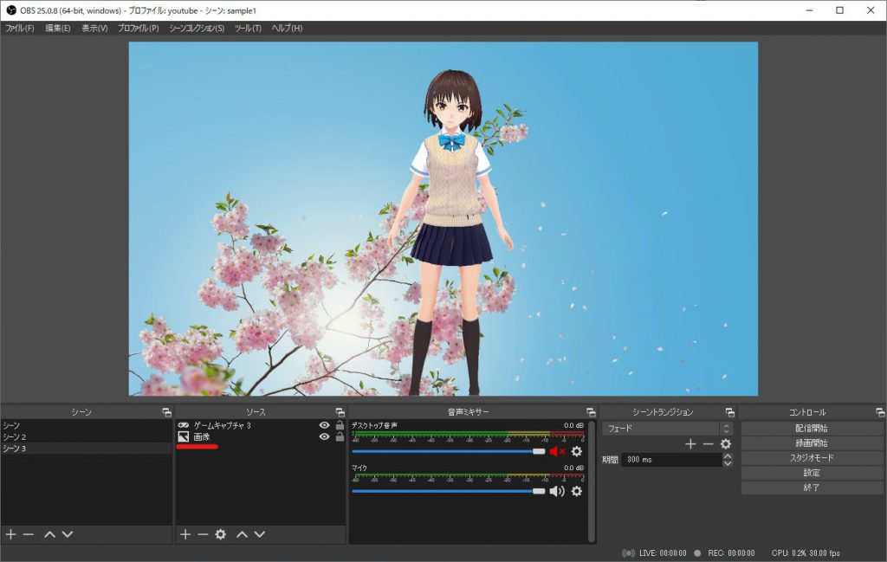This screenshot has height=562, width=887.
Task: Open 設定 settings
Action: (x=812, y=473)
